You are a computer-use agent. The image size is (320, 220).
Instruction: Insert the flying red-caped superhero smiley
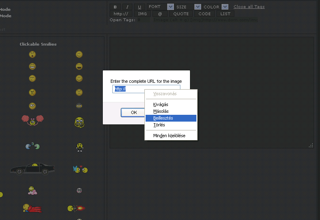click(x=32, y=208)
